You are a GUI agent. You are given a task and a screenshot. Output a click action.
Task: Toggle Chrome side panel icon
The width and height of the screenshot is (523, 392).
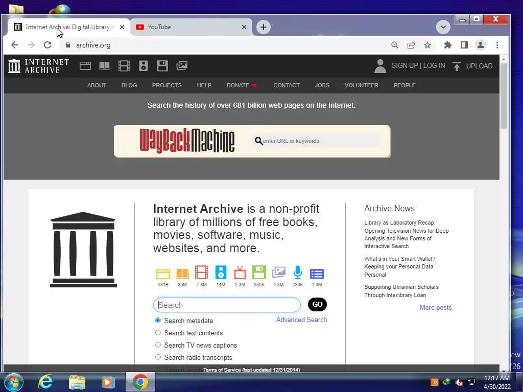464,45
